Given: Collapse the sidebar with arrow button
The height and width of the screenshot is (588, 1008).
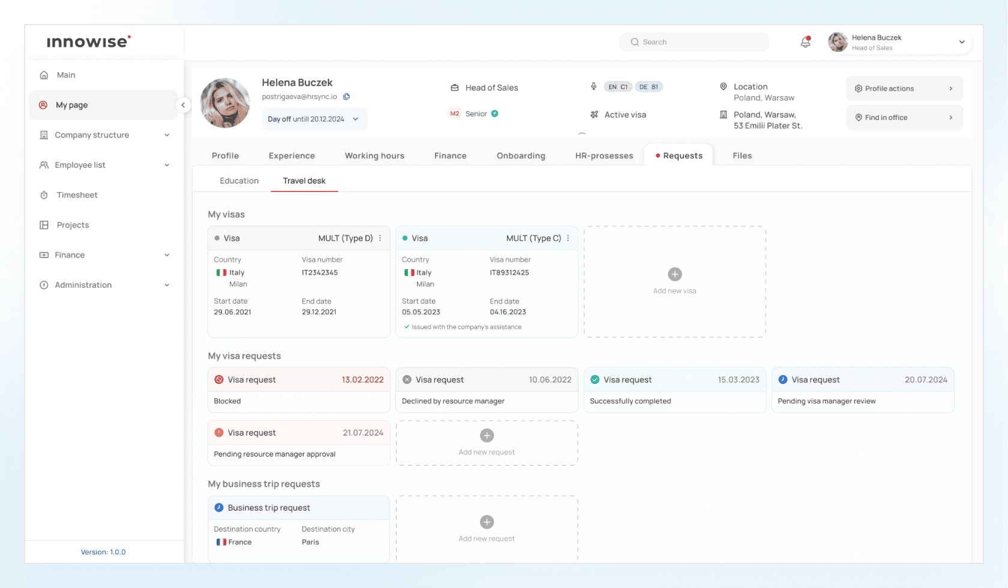Looking at the screenshot, I should pyautogui.click(x=183, y=105).
